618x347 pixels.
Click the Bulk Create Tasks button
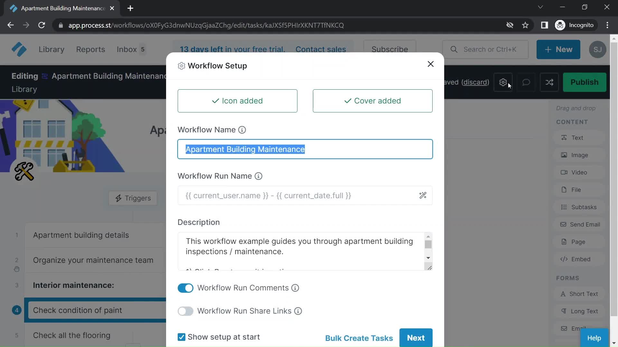pyautogui.click(x=359, y=338)
